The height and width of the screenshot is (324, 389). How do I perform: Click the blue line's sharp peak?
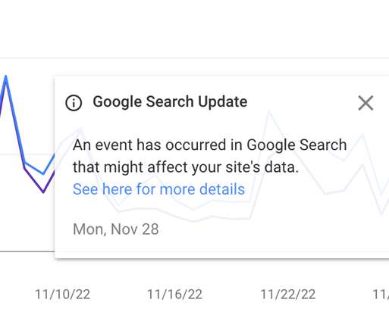point(5,76)
